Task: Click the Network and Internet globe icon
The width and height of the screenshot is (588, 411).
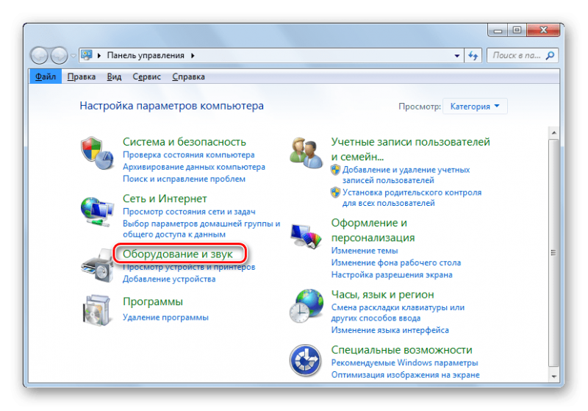Action: [97, 212]
